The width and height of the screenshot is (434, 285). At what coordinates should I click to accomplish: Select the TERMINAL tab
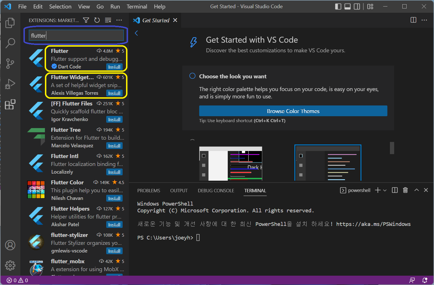coord(255,191)
